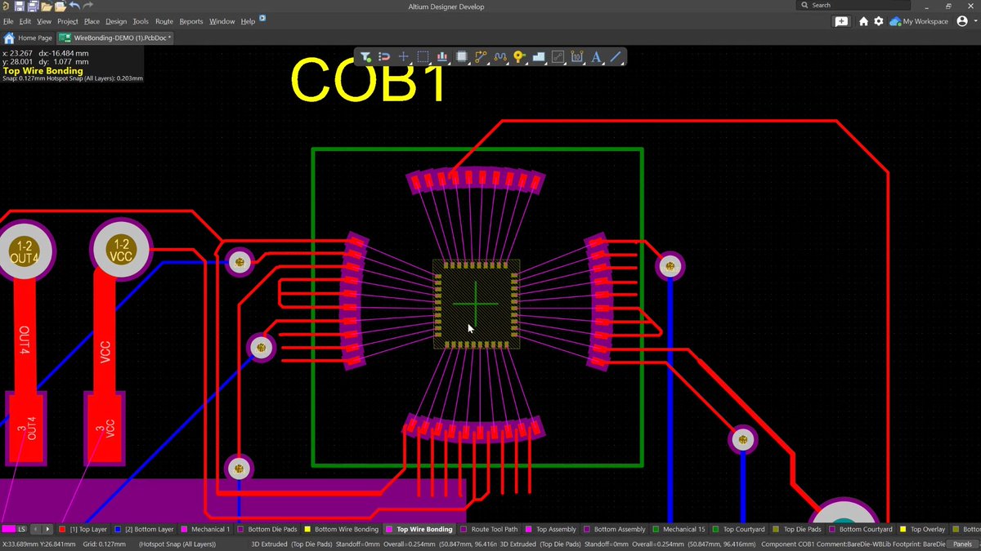This screenshot has width=981, height=551.
Task: Select the Place Component chip icon
Action: coord(462,57)
